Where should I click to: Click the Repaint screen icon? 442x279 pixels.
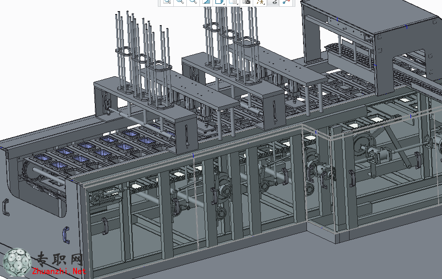tap(206, 1)
